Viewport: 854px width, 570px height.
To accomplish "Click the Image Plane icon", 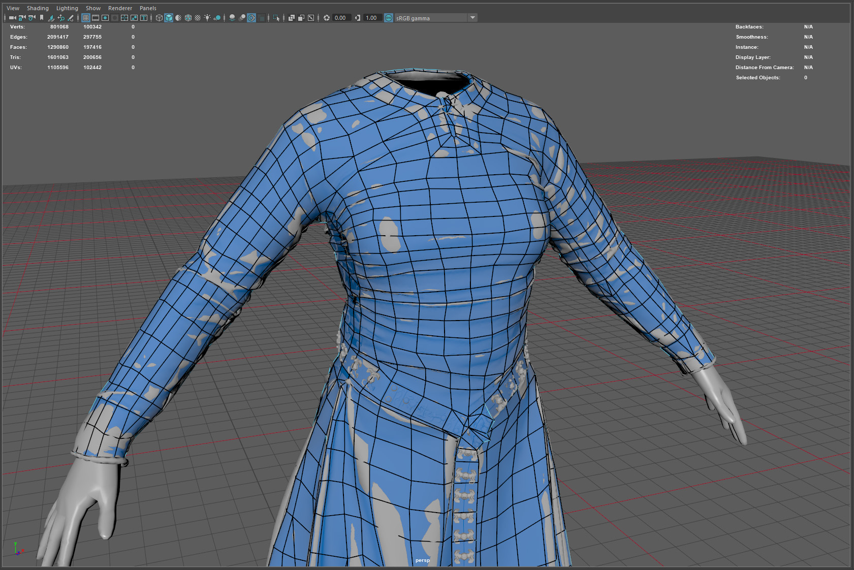I will 51,18.
